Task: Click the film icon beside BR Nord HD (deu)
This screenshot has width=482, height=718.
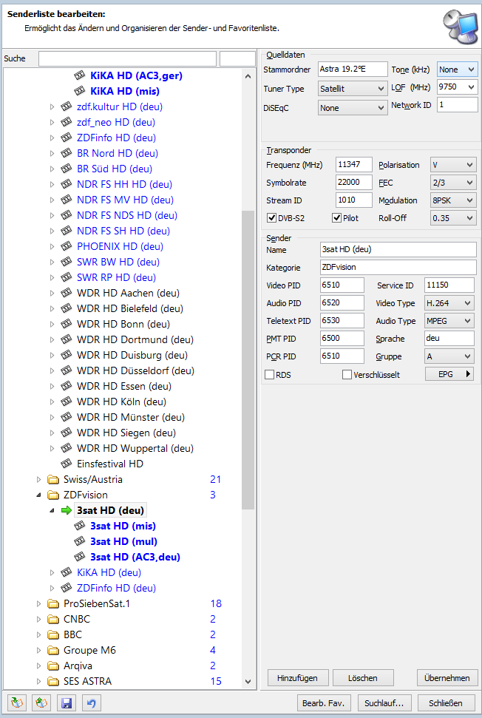Action: [67, 153]
